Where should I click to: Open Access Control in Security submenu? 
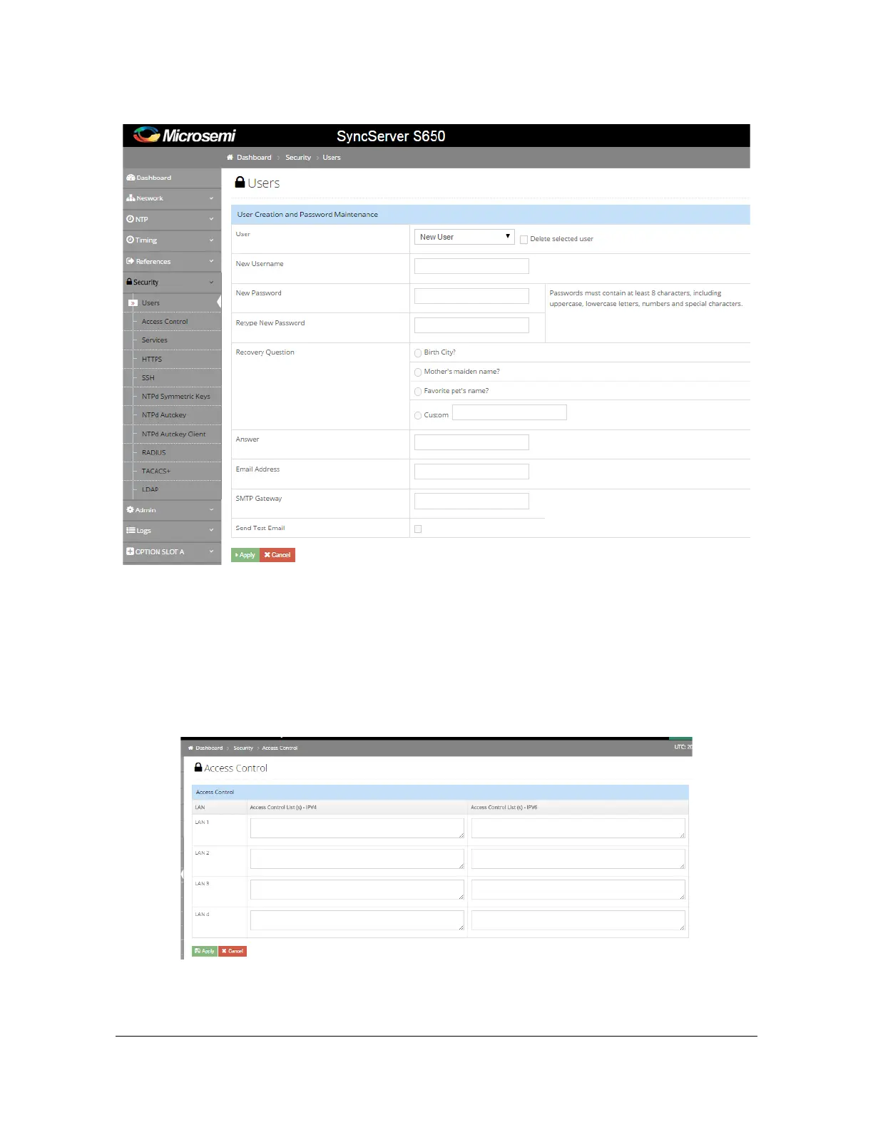pyautogui.click(x=165, y=322)
